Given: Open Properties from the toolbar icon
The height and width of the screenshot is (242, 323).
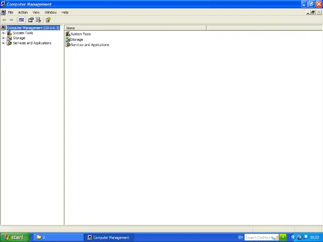Looking at the screenshot, I should click(31, 20).
